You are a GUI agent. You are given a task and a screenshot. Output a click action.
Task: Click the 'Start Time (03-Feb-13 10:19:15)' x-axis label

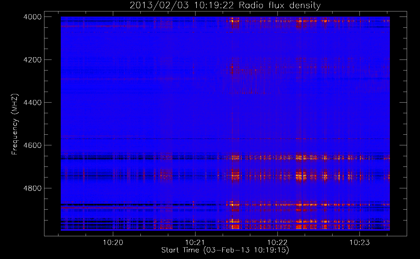225,250
